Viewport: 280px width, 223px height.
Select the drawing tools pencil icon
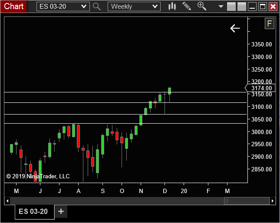pyautogui.click(x=187, y=6)
